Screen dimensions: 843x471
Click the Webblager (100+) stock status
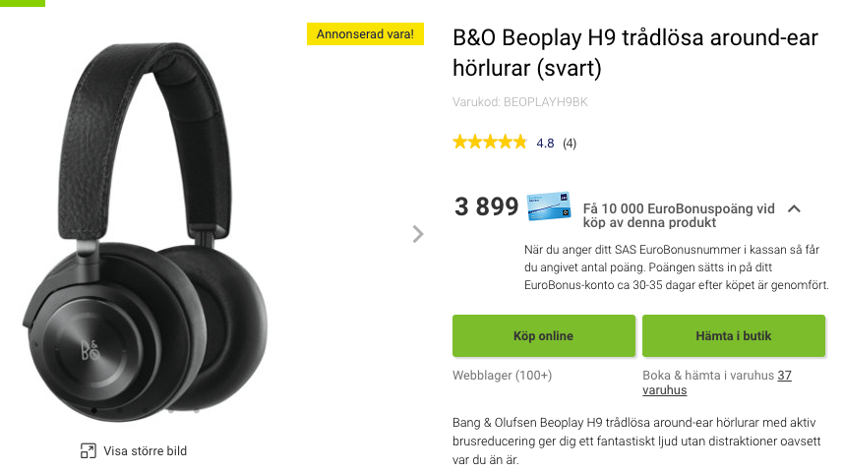pos(502,376)
